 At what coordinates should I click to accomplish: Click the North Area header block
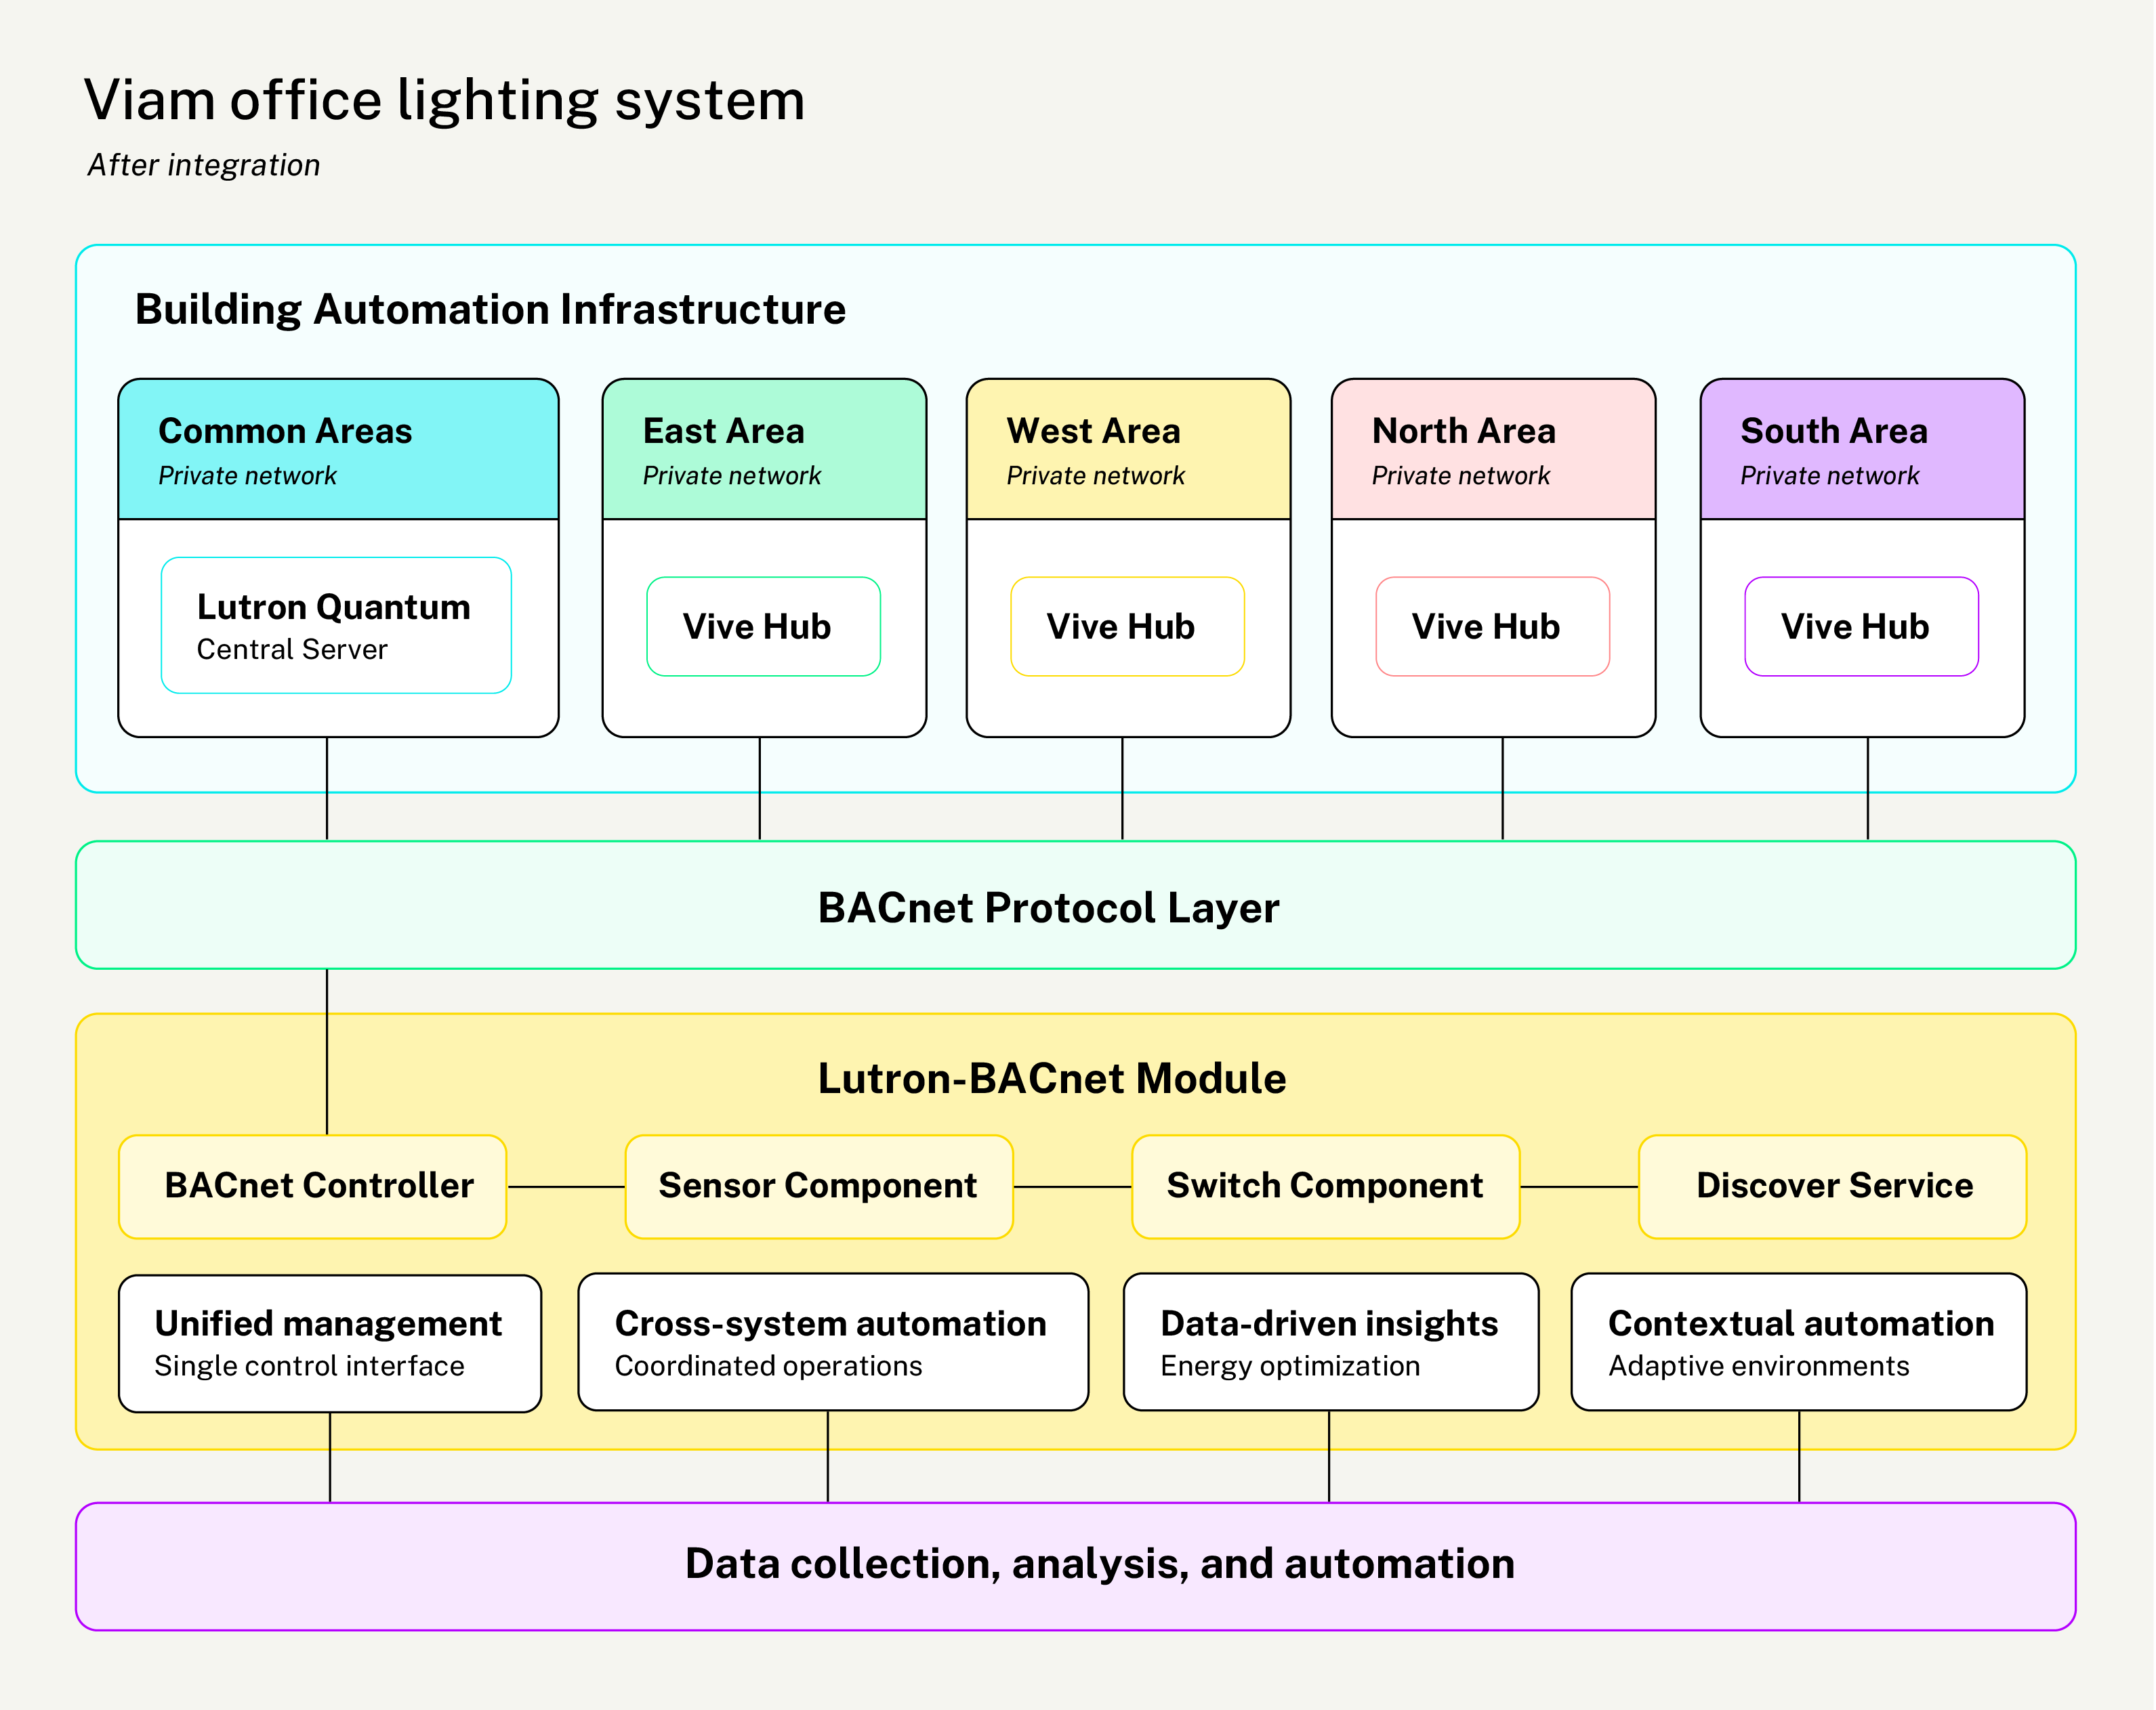point(1493,449)
